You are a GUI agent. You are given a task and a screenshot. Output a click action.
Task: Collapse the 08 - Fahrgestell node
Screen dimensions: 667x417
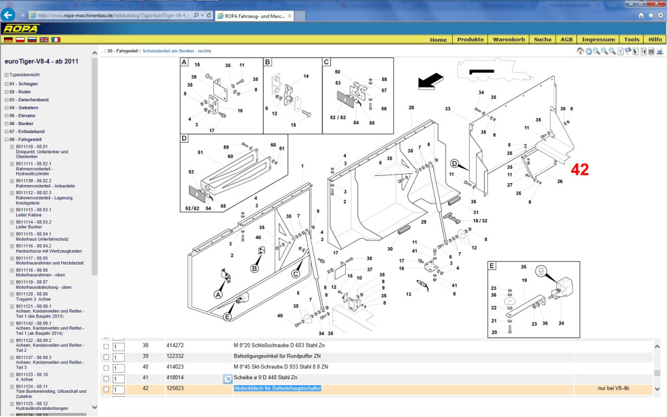pos(7,139)
